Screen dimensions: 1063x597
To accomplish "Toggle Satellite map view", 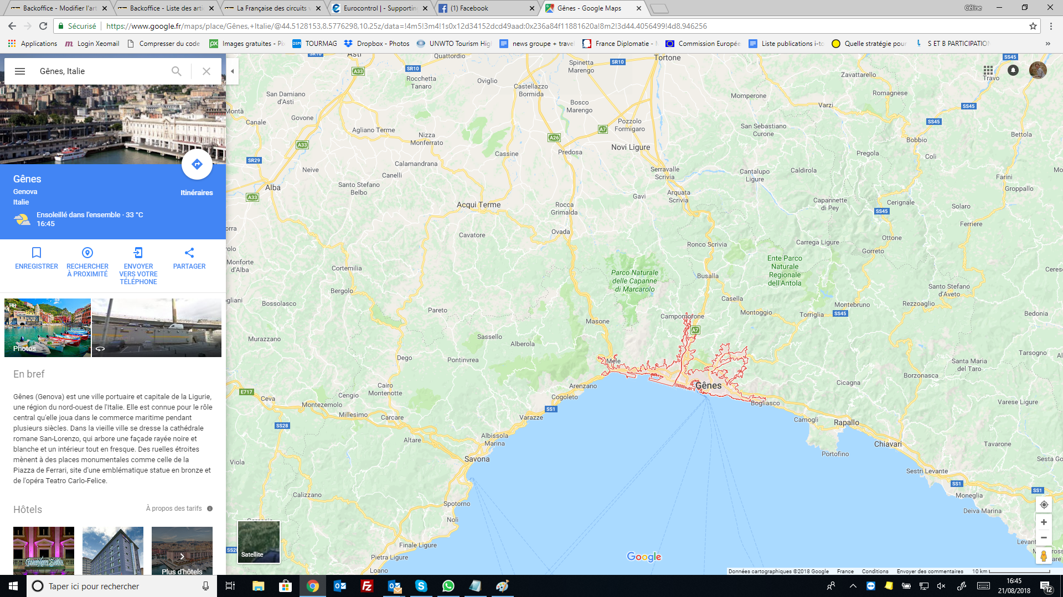I will (259, 542).
